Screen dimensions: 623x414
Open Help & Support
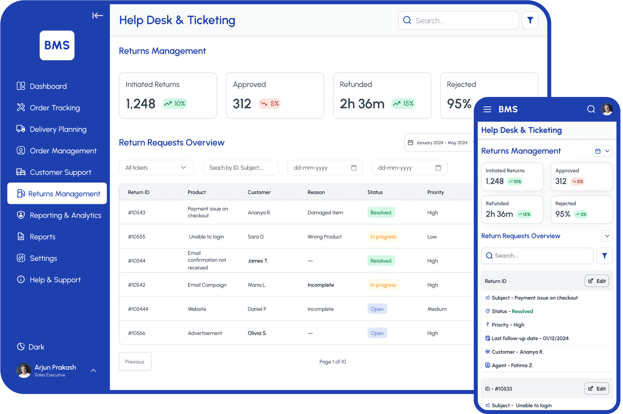55,279
